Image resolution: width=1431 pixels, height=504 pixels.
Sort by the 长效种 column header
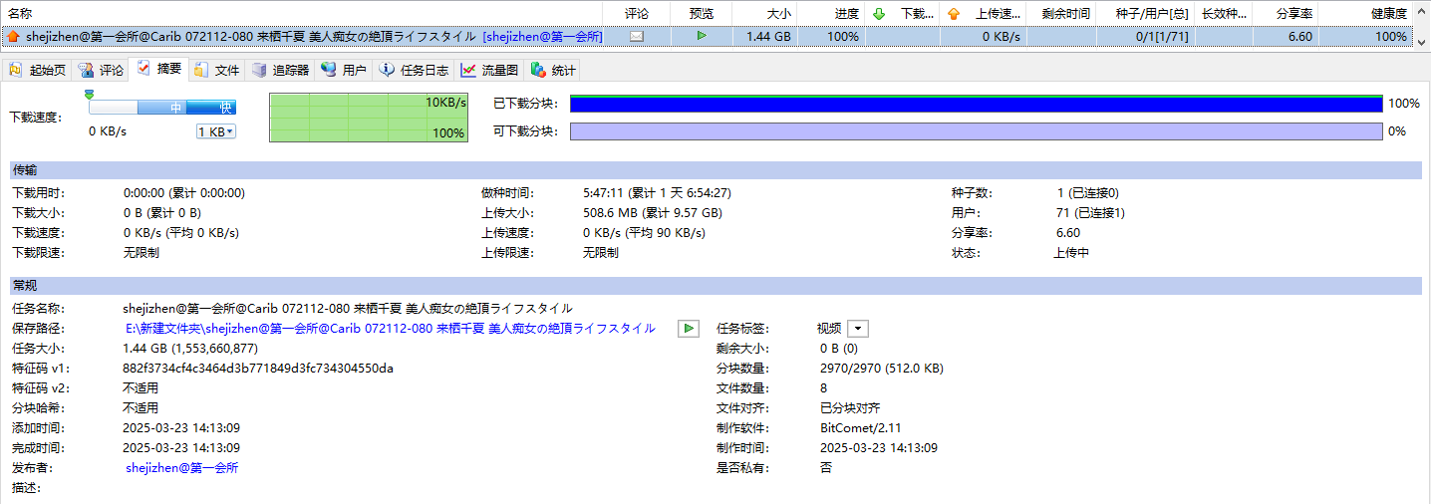1224,14
